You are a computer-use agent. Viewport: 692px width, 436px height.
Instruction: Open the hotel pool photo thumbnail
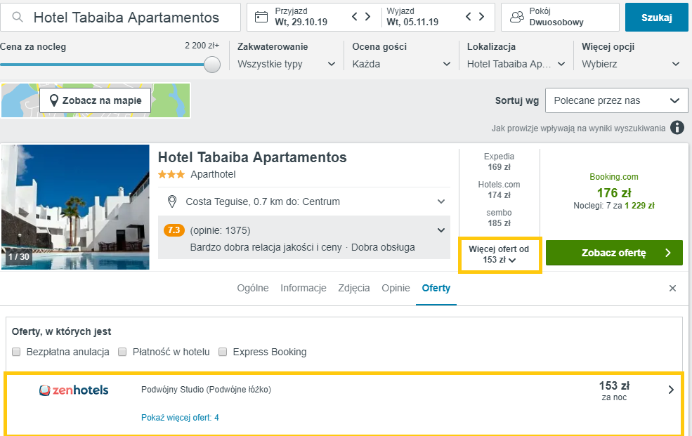pos(75,206)
